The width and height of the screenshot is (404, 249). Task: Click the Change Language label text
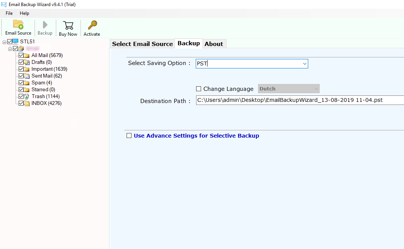(x=228, y=89)
